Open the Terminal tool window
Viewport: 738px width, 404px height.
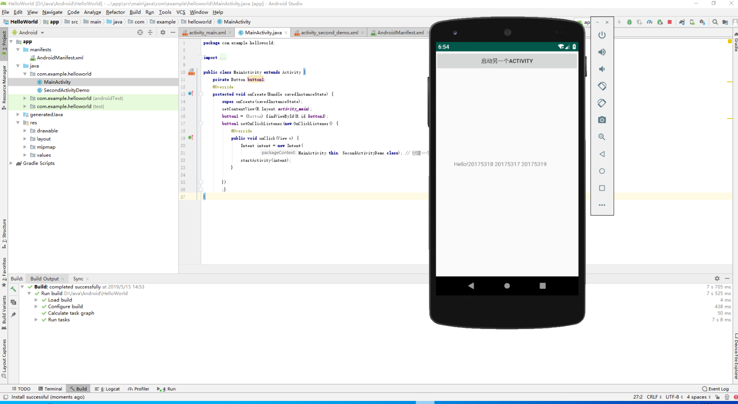pyautogui.click(x=50, y=389)
